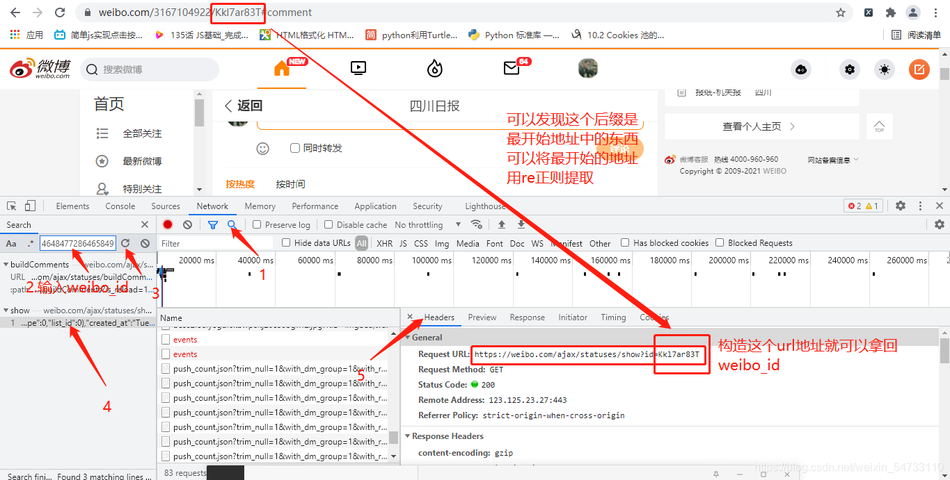Click the browser back arrow
Image resolution: width=950 pixels, height=480 pixels.
pyautogui.click(x=15, y=13)
